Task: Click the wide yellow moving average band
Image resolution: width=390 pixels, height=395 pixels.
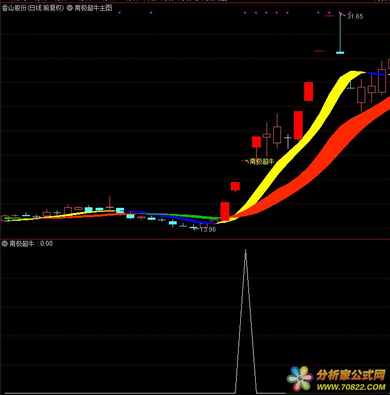Action: pos(297,148)
